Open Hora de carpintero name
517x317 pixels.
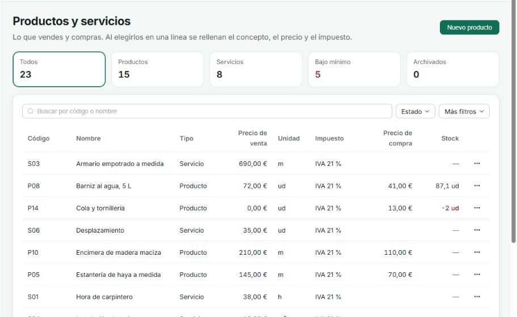point(104,297)
